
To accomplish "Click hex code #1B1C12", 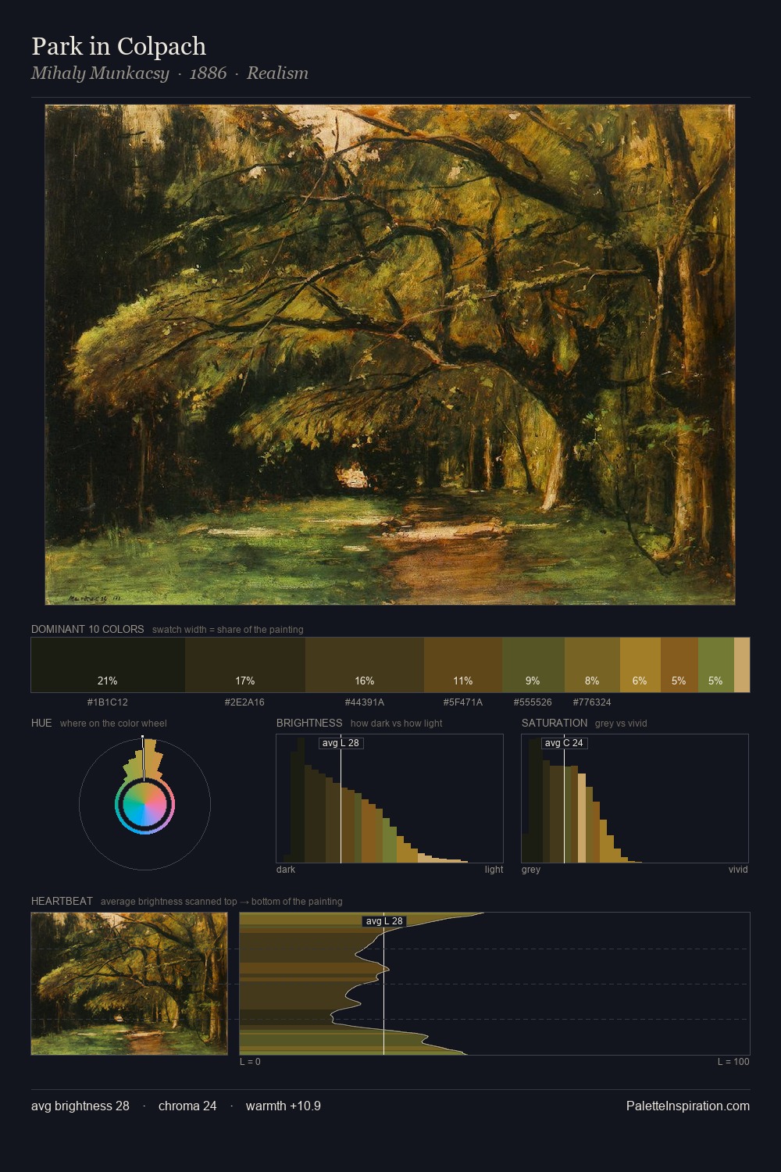I will (x=108, y=702).
